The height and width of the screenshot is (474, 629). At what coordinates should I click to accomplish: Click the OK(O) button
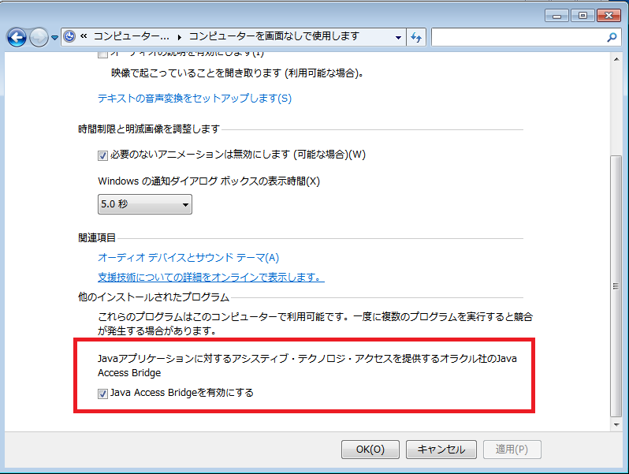click(x=370, y=449)
